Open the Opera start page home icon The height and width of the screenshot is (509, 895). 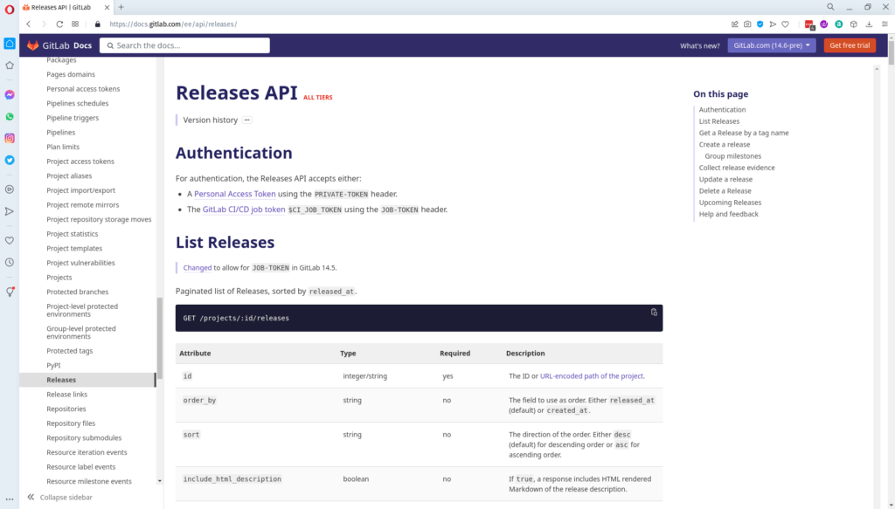coord(10,44)
